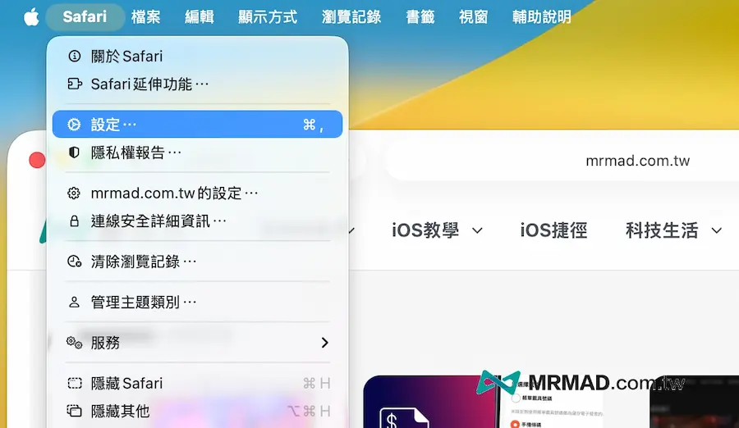Click the extension puzzle icon
739x428 pixels.
[x=75, y=84]
